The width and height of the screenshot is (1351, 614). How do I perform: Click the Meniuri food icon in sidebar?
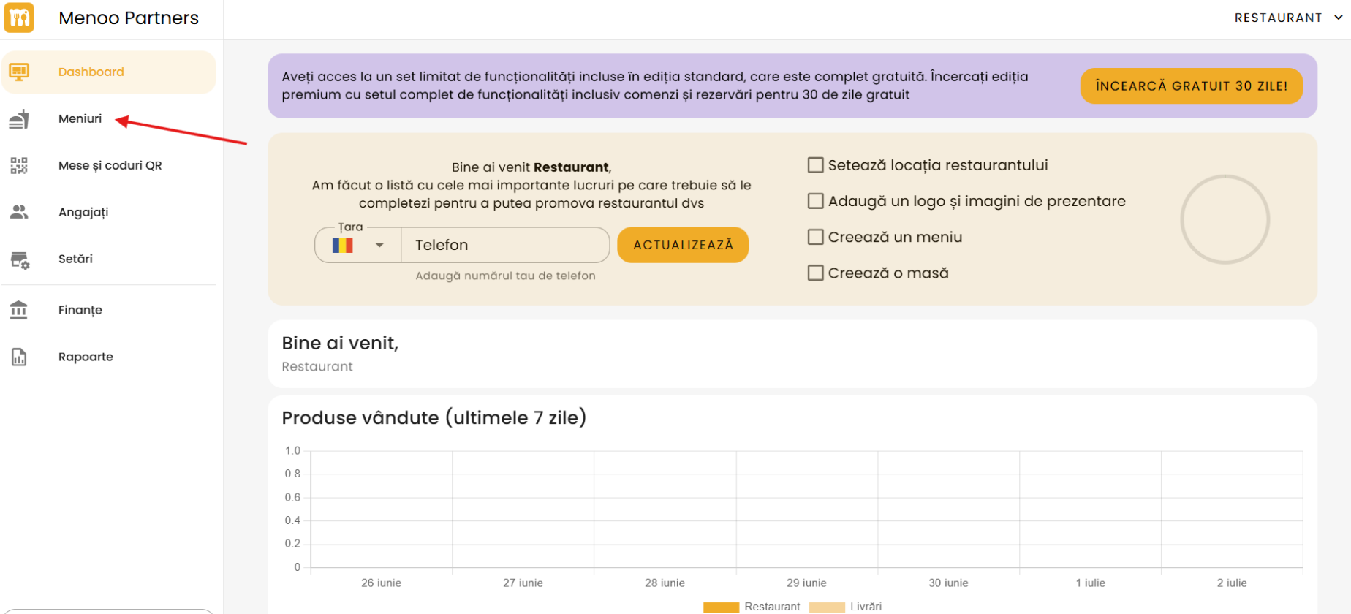[x=19, y=119]
